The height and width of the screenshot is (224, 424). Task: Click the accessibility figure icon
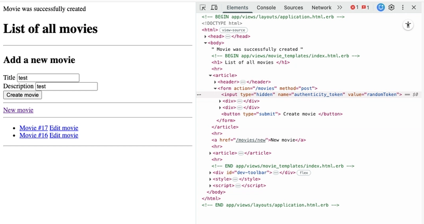click(408, 25)
